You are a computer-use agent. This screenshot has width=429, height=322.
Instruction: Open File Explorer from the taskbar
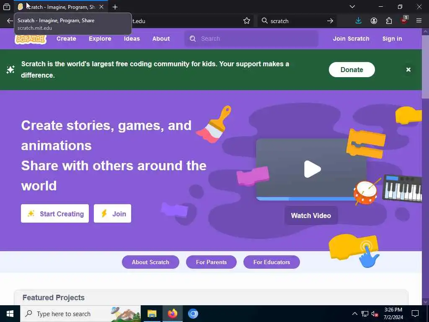point(152,314)
